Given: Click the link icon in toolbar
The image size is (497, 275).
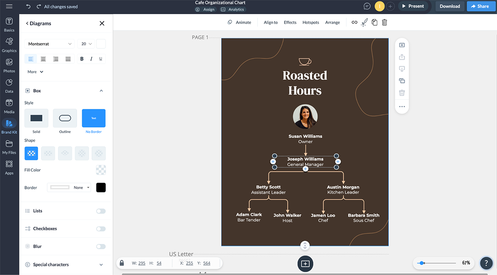Looking at the screenshot, I should point(354,22).
